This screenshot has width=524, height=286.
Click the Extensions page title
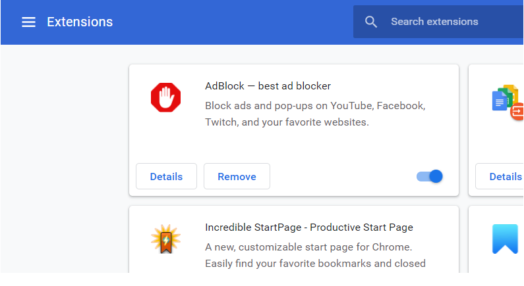80,22
